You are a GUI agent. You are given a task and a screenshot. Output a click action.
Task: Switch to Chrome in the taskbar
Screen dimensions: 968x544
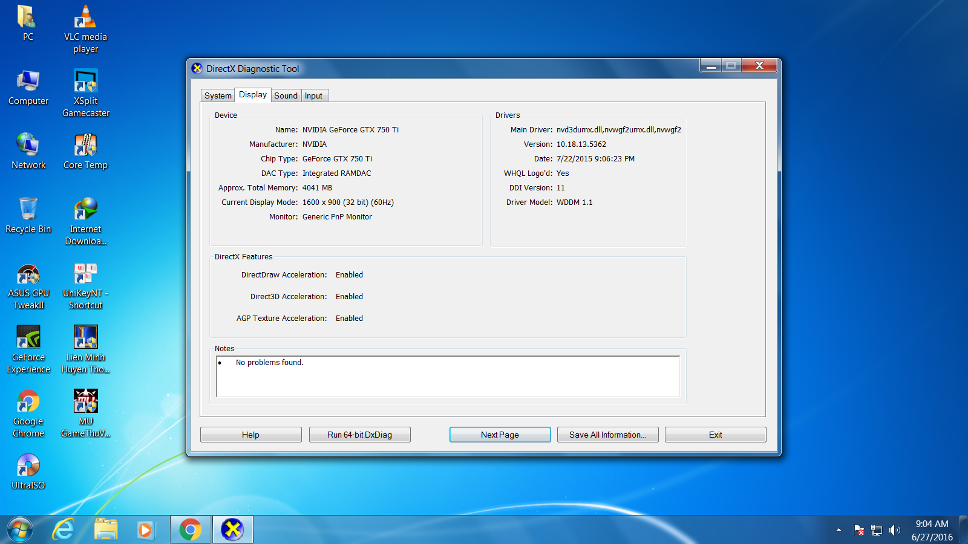point(191,530)
